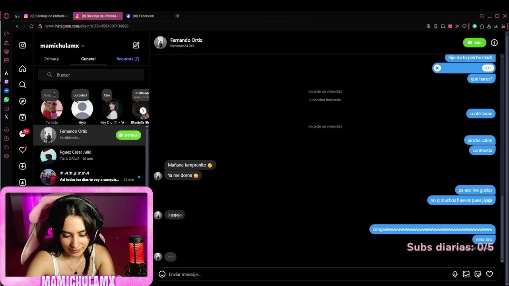The height and width of the screenshot is (286, 509).
Task: Open Instagram dashboard chart icon
Action: coord(23,182)
